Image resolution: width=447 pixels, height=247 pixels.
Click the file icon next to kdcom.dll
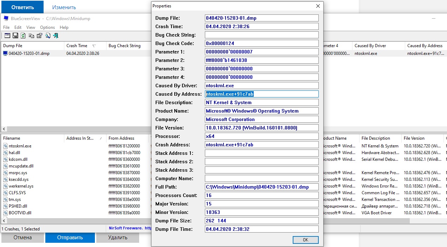click(x=5, y=159)
